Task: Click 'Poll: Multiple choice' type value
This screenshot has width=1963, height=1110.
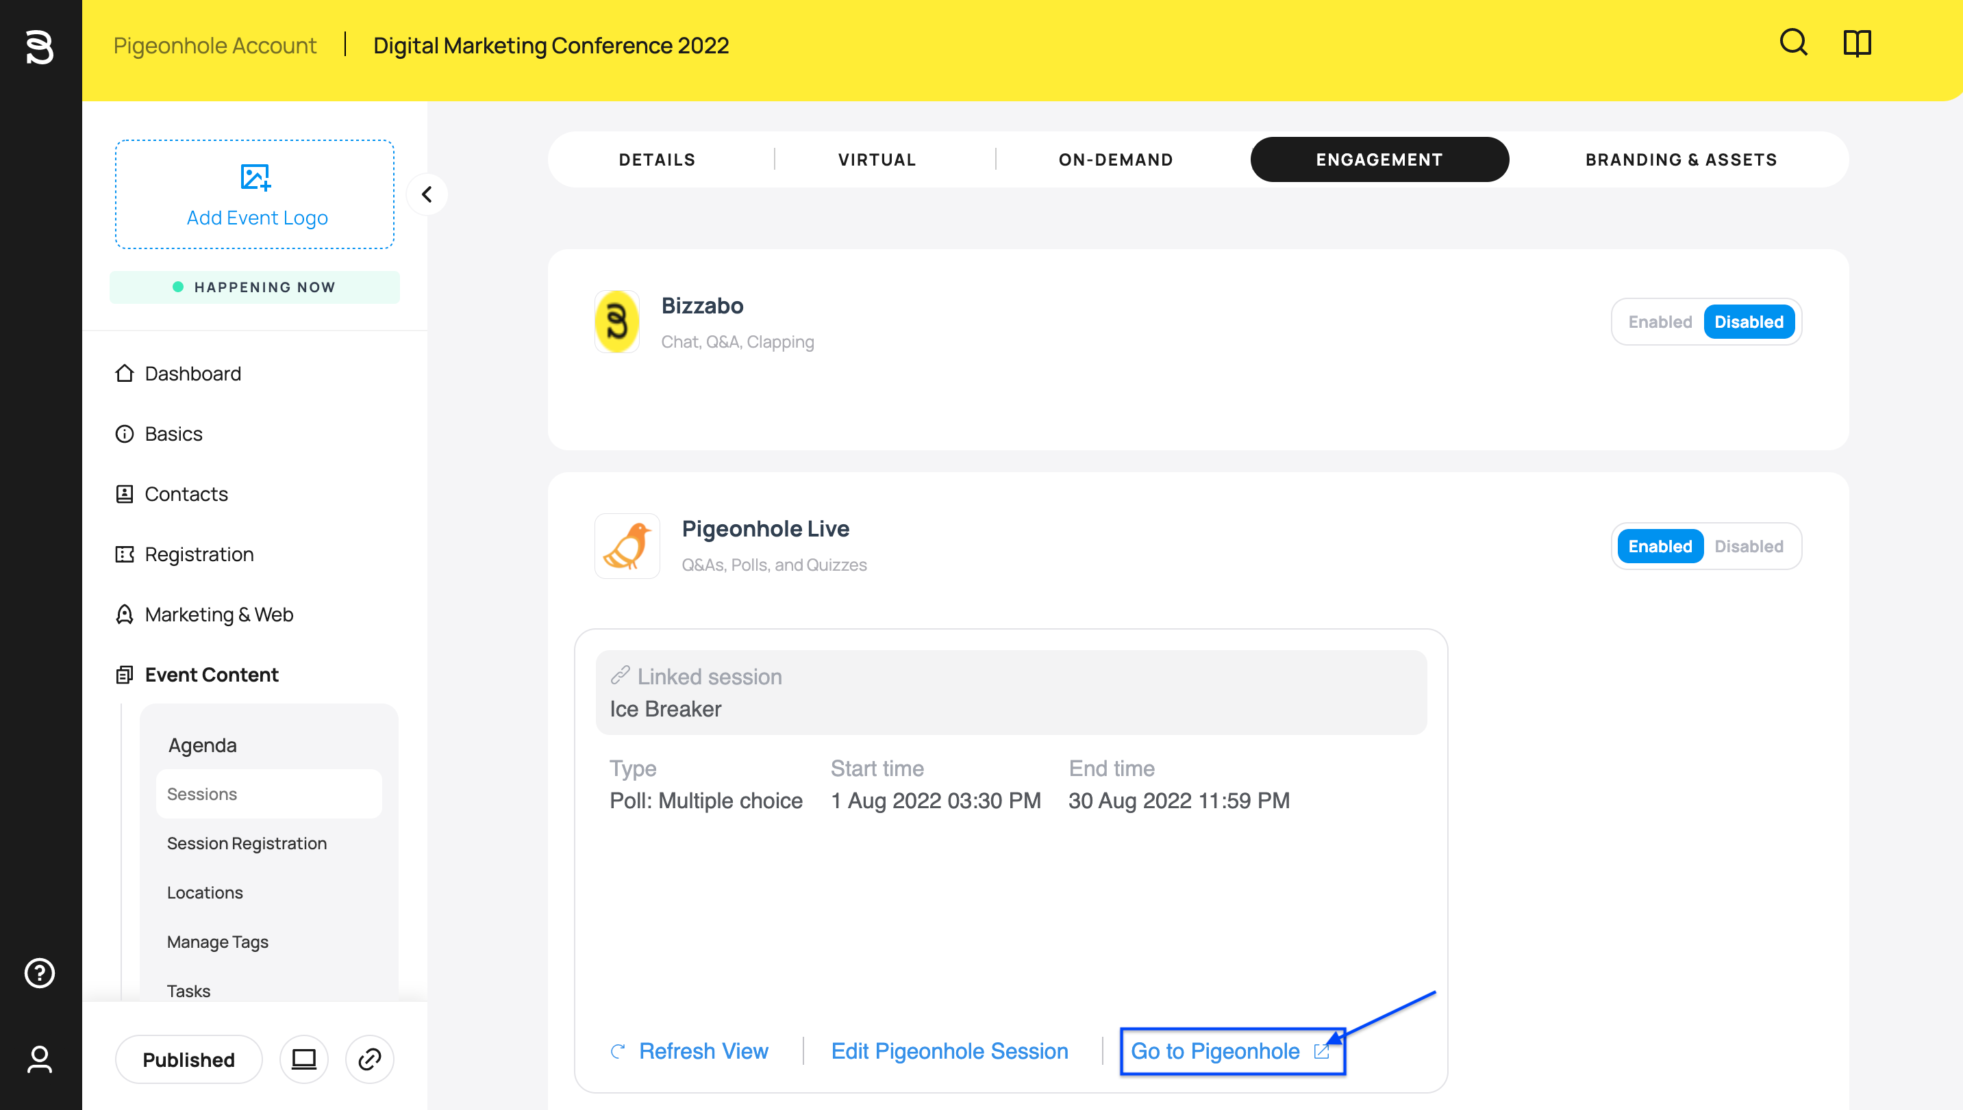Action: point(705,801)
